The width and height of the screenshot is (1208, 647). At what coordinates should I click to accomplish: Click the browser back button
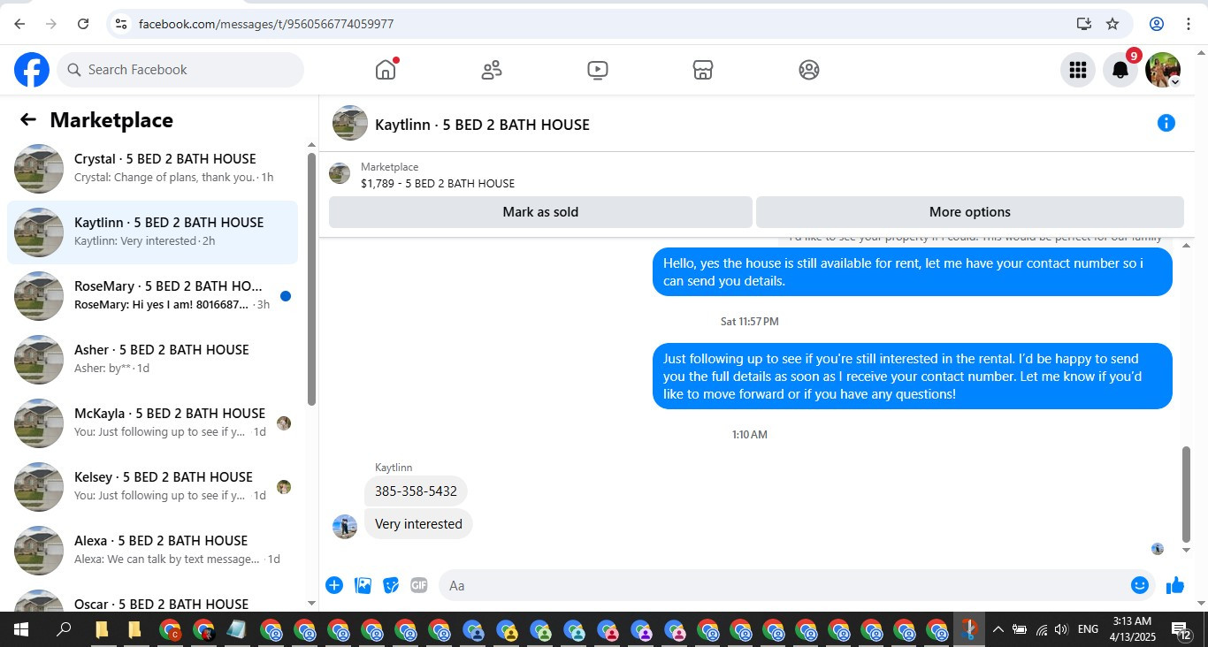tap(19, 24)
